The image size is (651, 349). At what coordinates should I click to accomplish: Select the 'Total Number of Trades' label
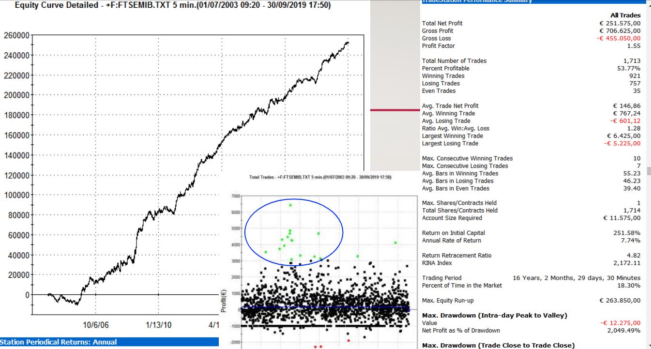[x=454, y=61]
